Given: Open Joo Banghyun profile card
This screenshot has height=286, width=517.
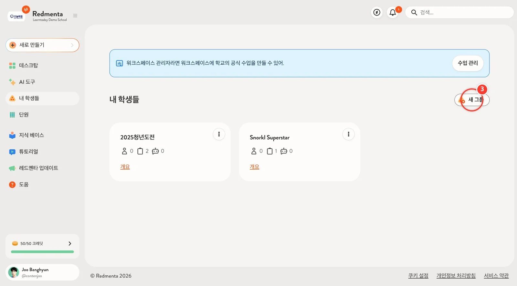Looking at the screenshot, I should point(42,272).
